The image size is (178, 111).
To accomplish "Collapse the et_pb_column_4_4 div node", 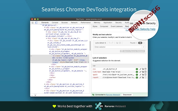I will tap(48, 41).
